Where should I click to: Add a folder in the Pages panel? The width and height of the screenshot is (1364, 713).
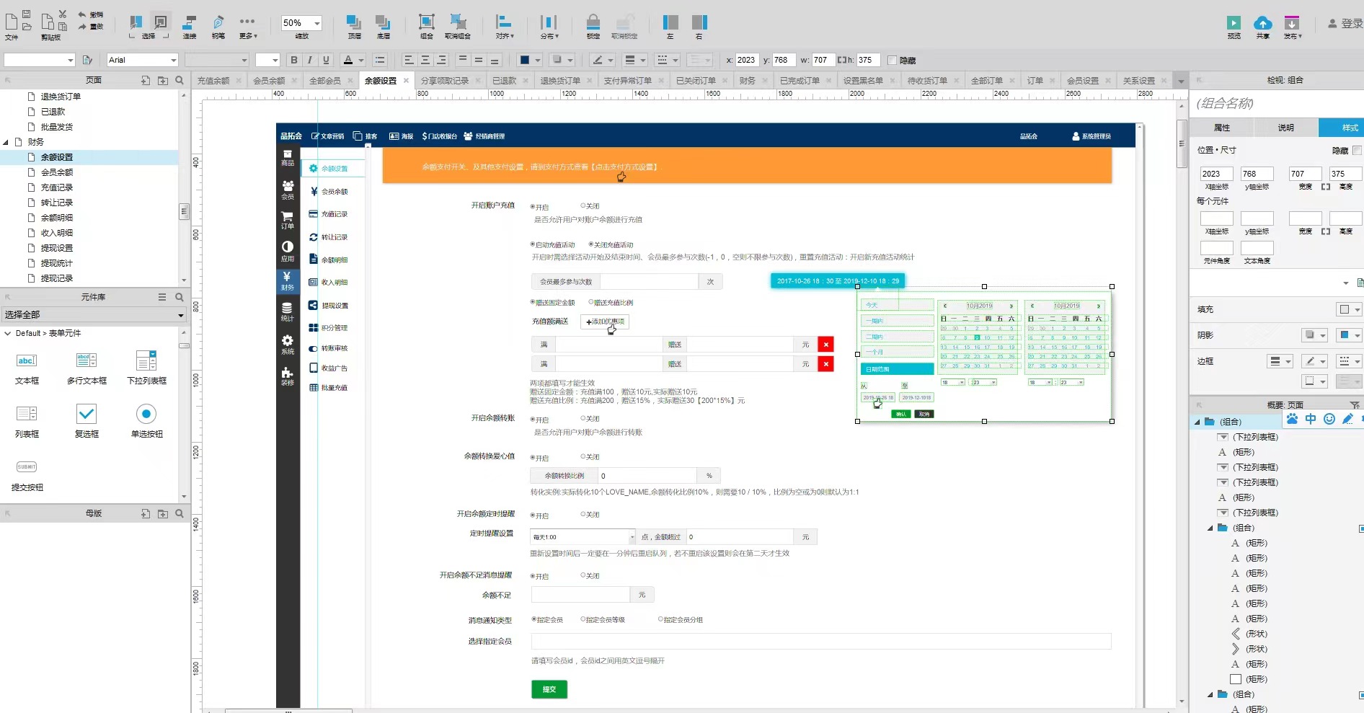point(162,80)
